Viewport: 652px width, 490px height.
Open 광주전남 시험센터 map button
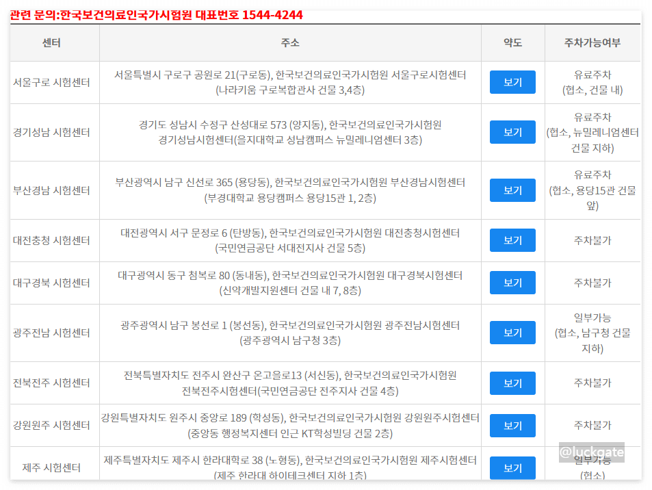pyautogui.click(x=512, y=333)
